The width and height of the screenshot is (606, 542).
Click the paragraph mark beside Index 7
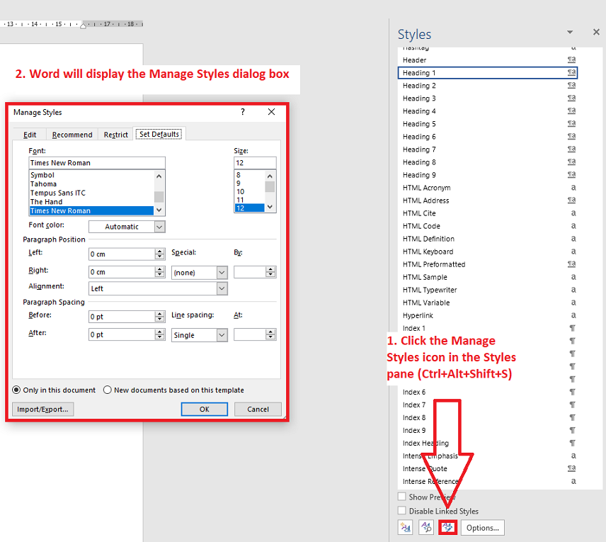pos(573,405)
